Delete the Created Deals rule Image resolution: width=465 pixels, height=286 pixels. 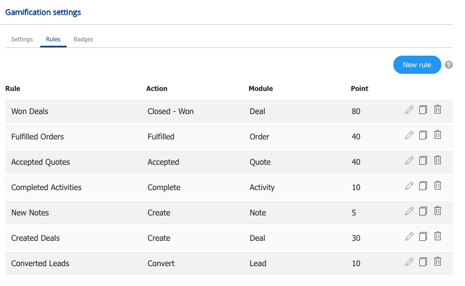click(437, 236)
